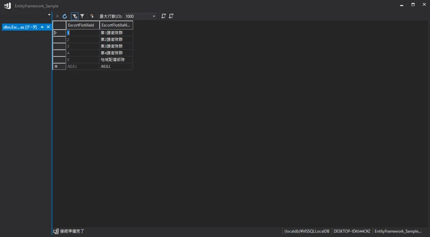This screenshot has width=430, height=237.
Task: Click the grayed stop query icon
Action: [58, 16]
